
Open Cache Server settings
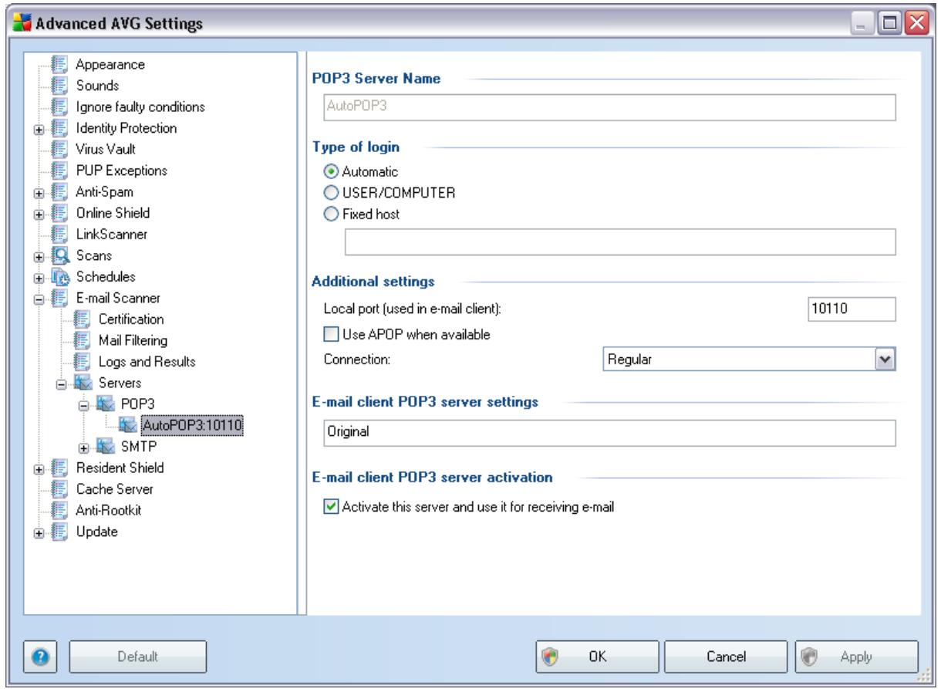pyautogui.click(x=113, y=488)
